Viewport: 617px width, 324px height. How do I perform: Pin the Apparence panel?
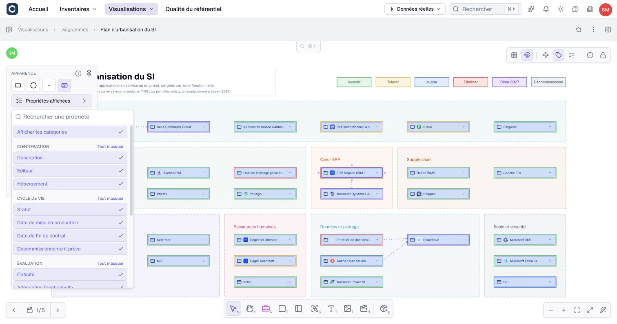[x=89, y=74]
